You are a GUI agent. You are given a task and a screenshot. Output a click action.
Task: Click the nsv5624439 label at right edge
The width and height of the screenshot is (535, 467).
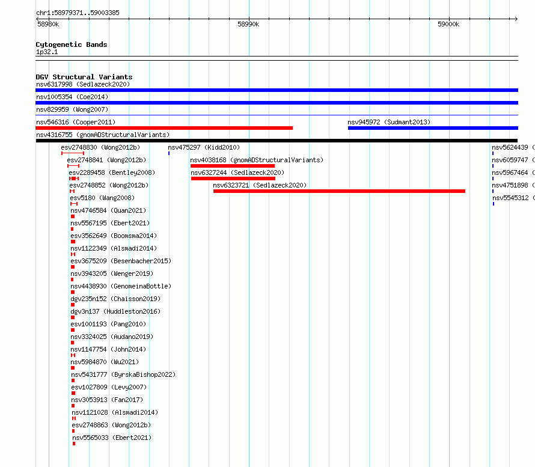point(513,147)
